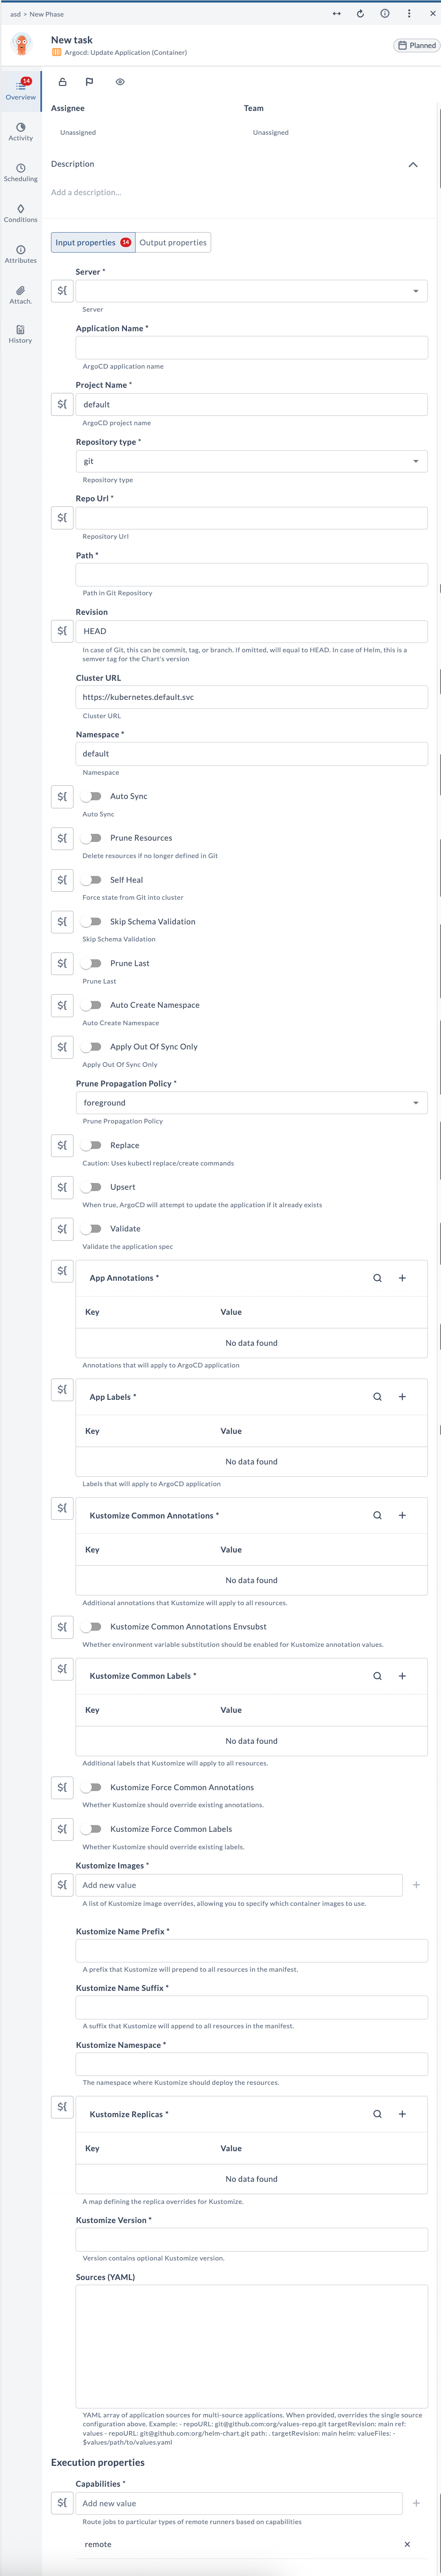Click the eye watch icon under task title
Screen dimensions: 441x2576
pos(120,82)
